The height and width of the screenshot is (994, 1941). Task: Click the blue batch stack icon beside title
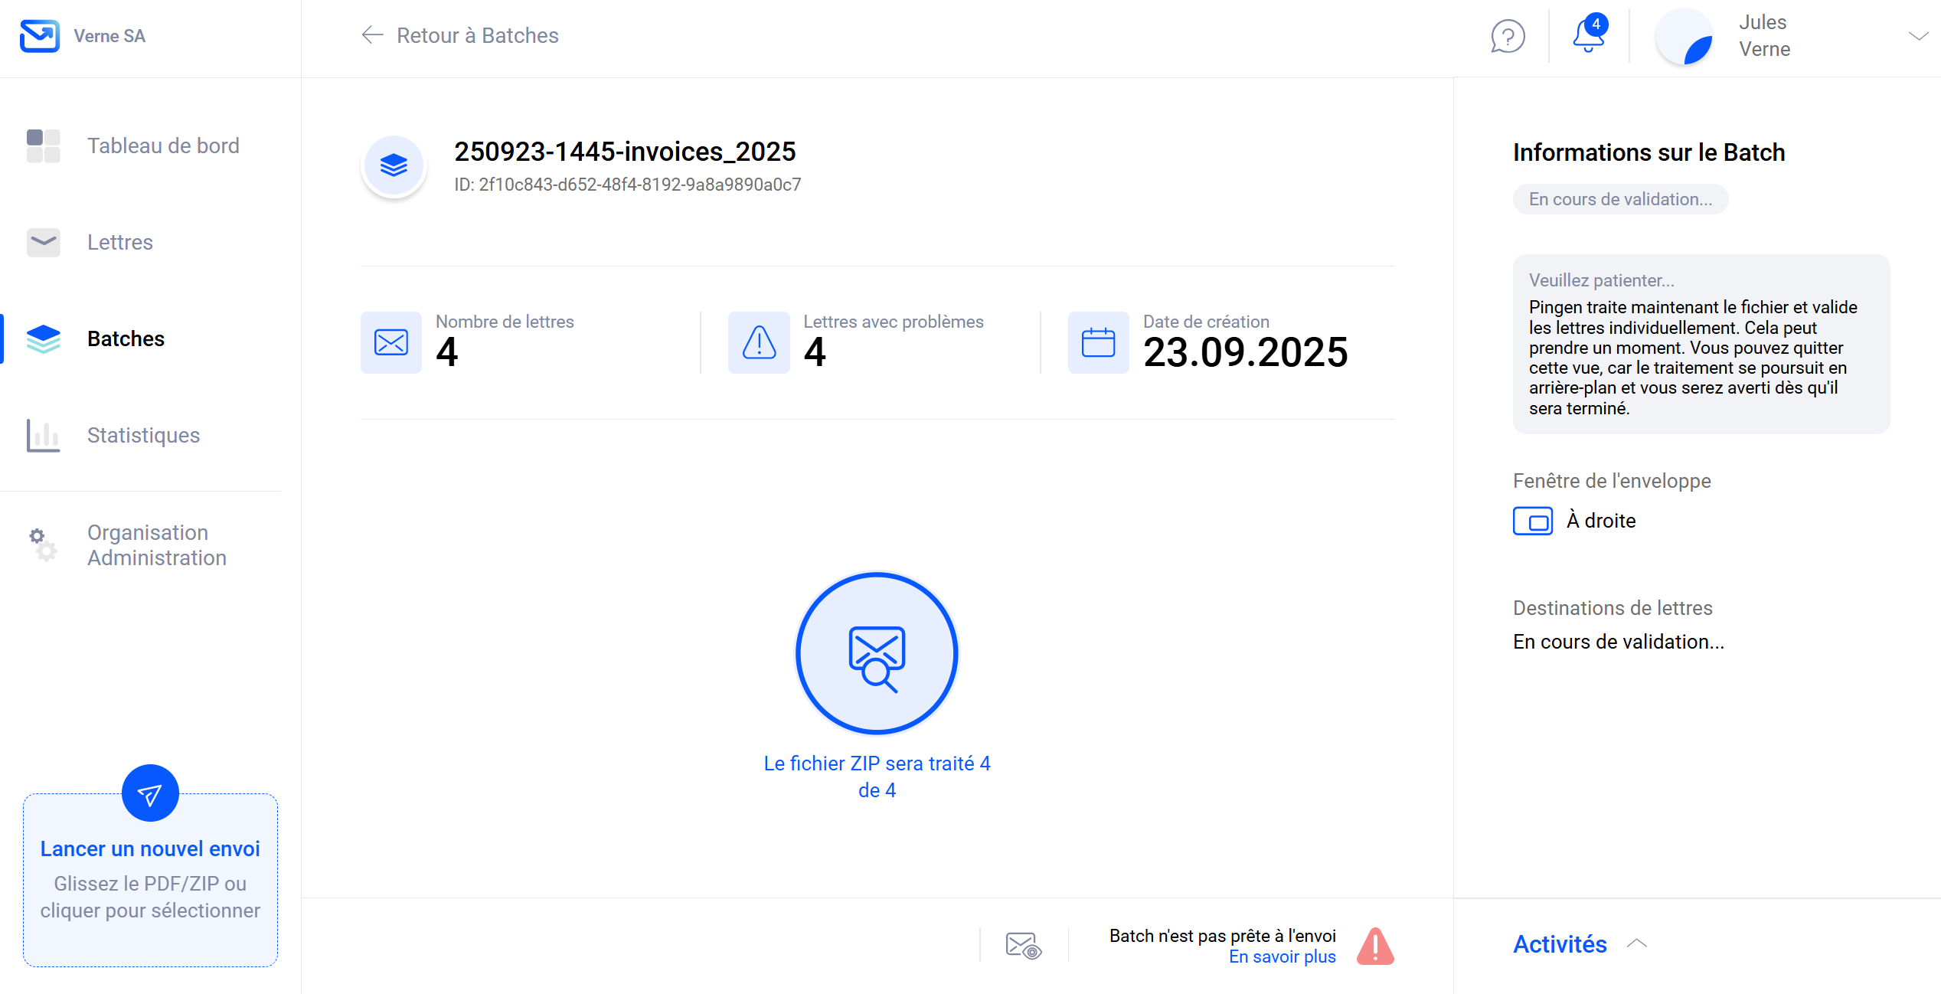coord(394,165)
